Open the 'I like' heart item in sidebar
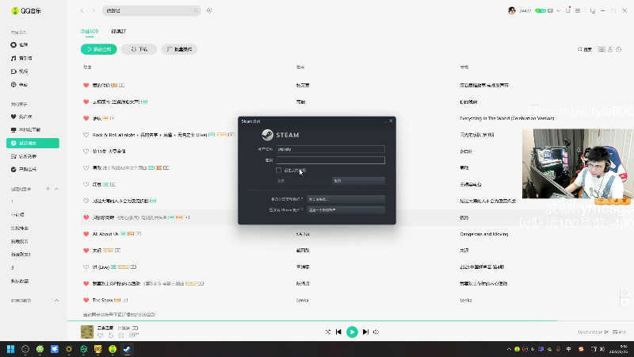Viewport: 634px width, 357px height. 22,117
